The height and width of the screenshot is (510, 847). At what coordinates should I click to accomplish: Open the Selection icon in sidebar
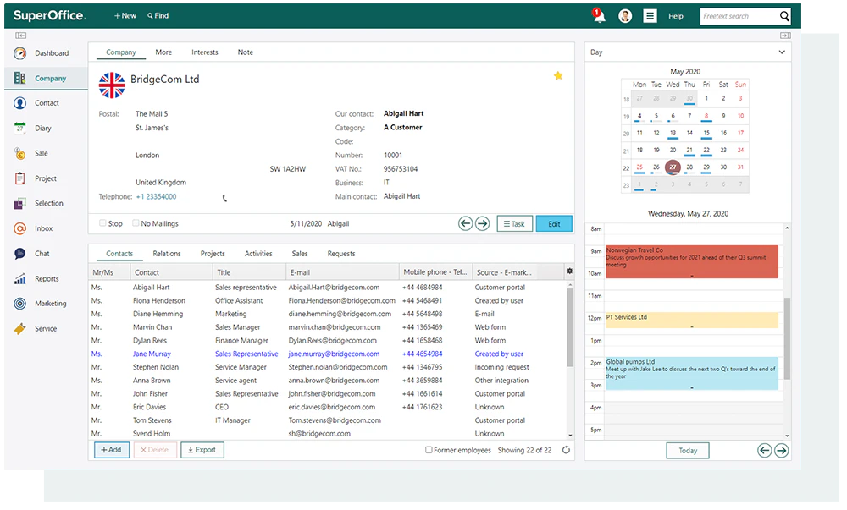pyautogui.click(x=20, y=203)
